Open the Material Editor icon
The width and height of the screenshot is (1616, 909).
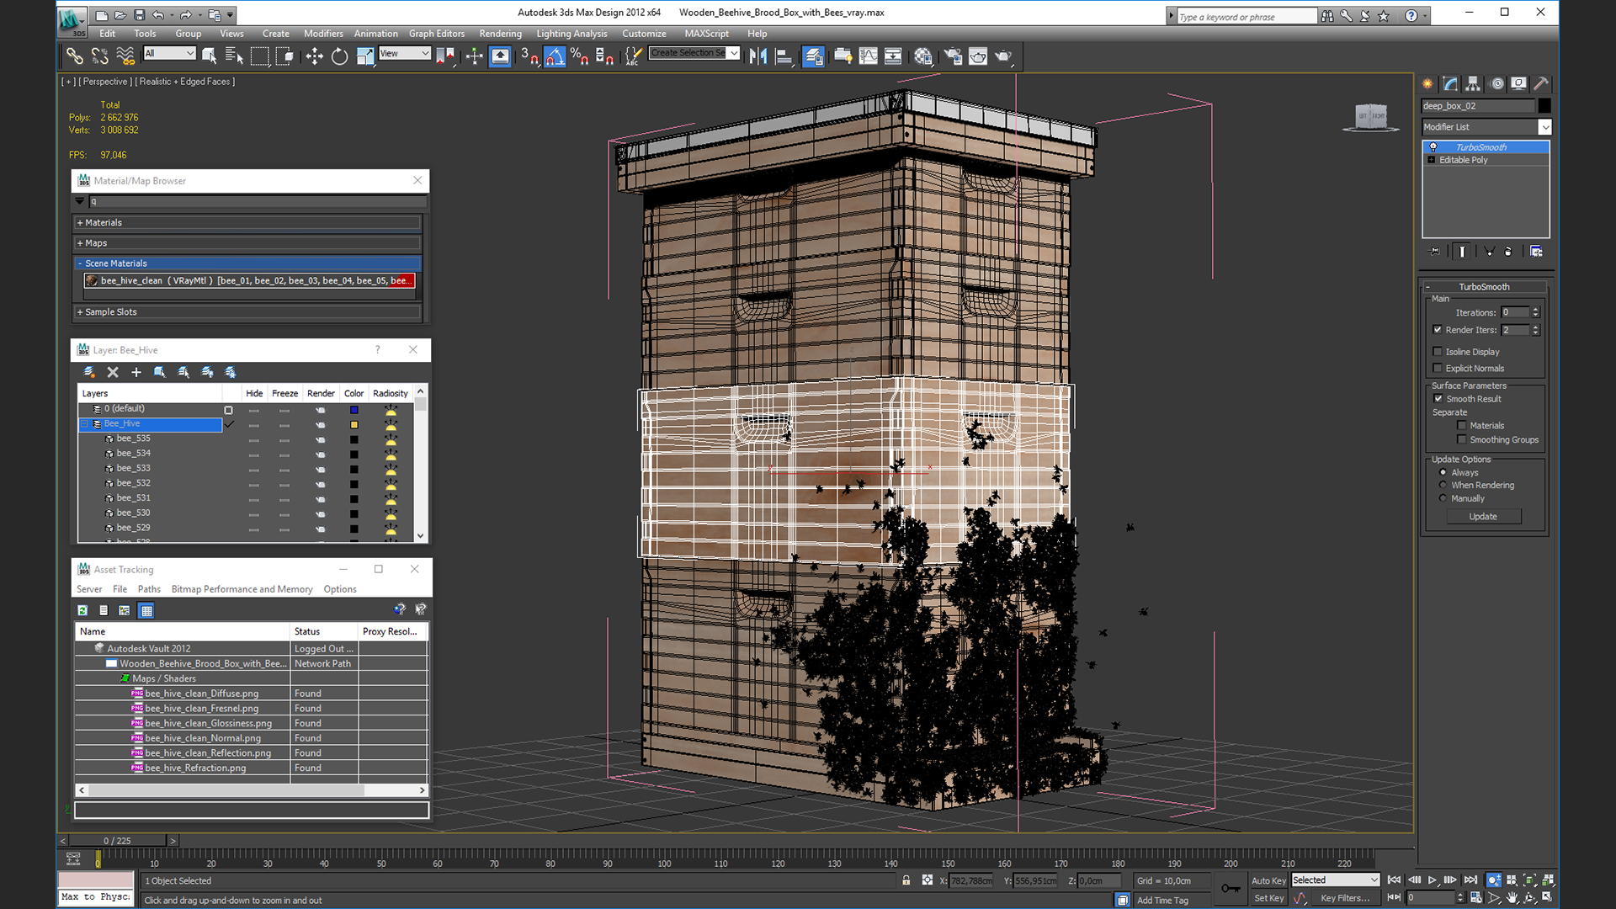tap(923, 56)
